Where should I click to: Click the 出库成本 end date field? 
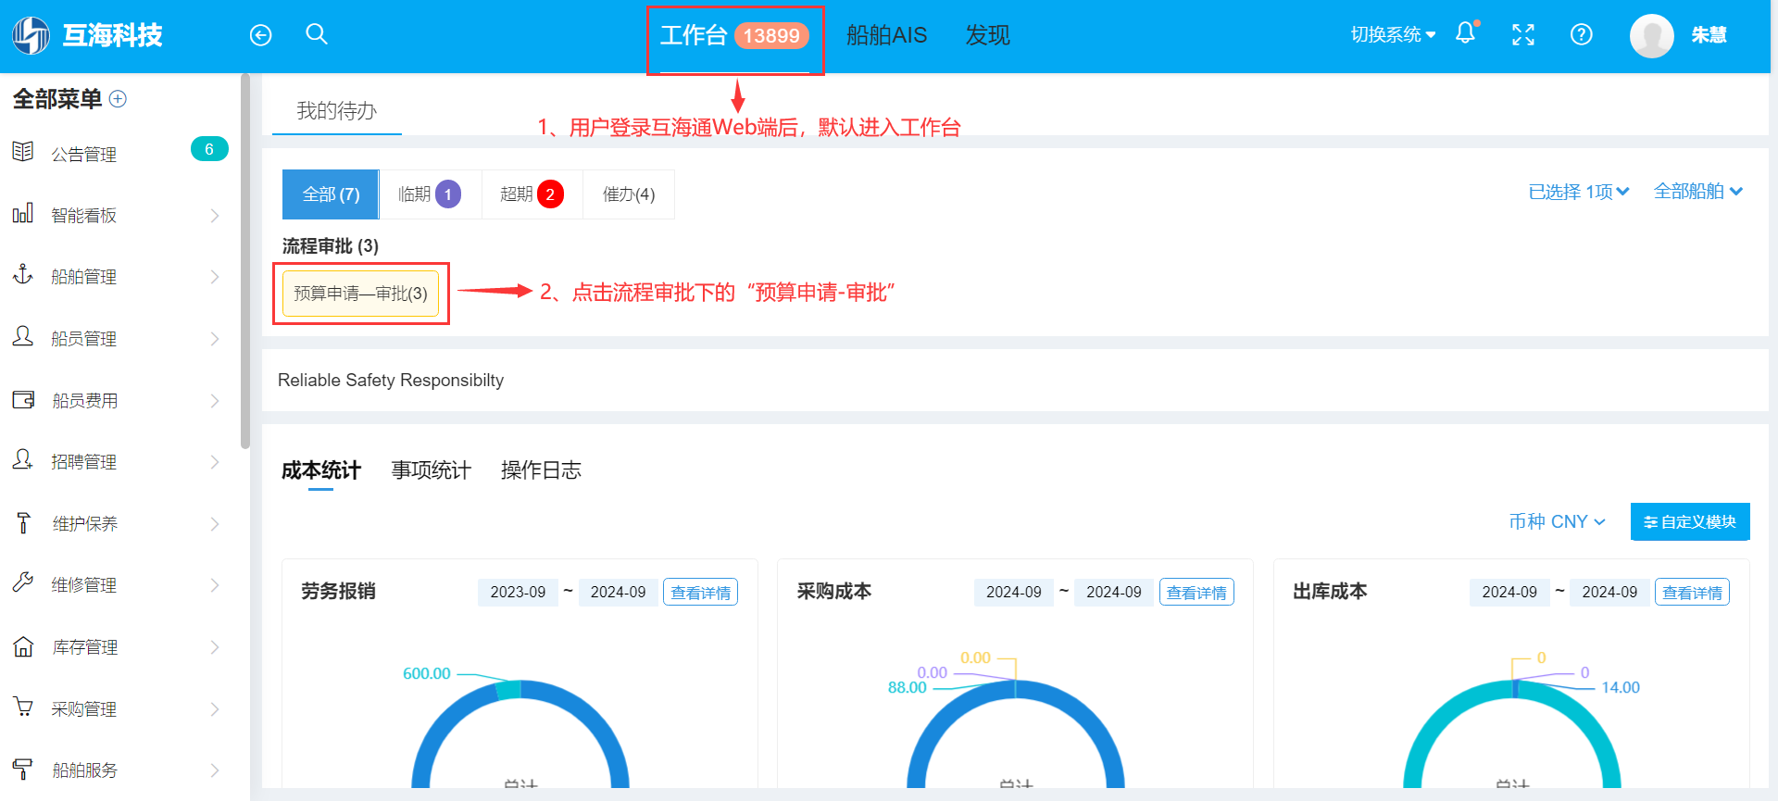tap(1609, 592)
